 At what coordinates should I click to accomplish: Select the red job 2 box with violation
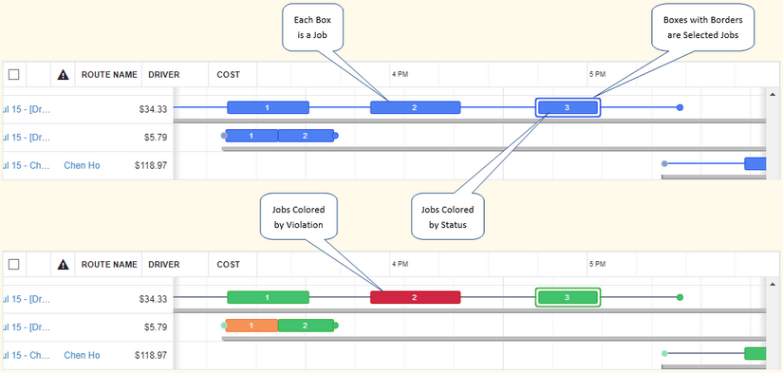click(x=415, y=298)
